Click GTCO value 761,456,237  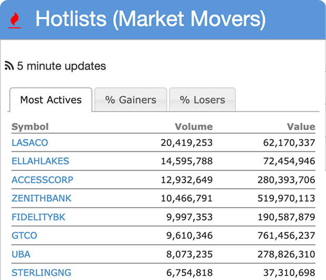(287, 236)
